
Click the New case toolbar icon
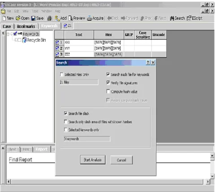tap(4, 18)
